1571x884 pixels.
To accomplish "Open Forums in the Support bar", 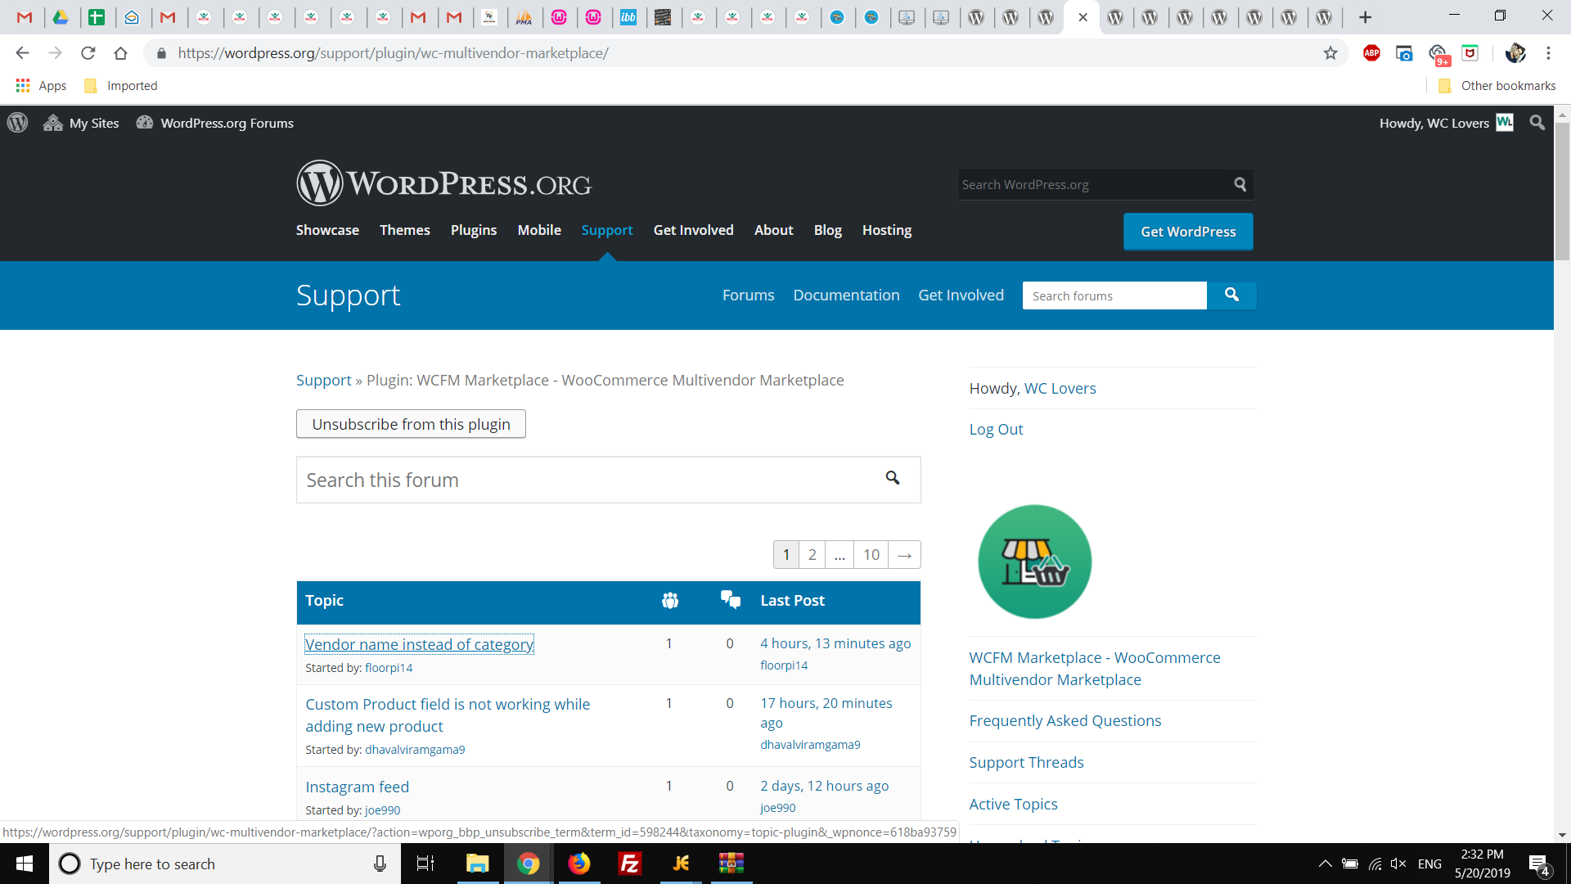I will (x=749, y=295).
